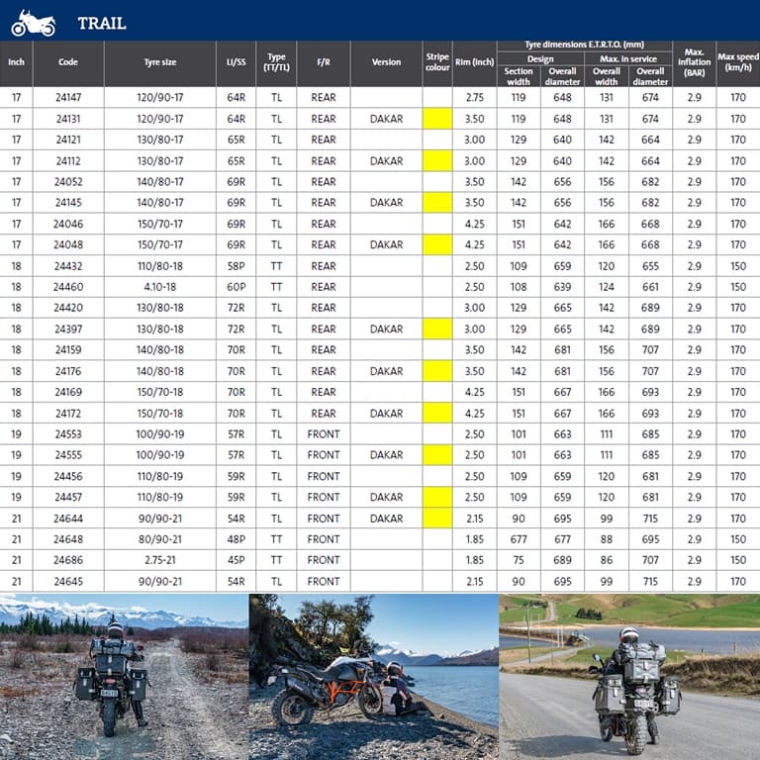This screenshot has width=760, height=760.
Task: Select code 24420 cell
Action: [x=68, y=308]
